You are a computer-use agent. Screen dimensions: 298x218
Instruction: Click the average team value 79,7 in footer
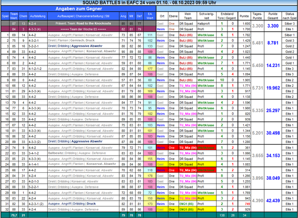click(14, 215)
